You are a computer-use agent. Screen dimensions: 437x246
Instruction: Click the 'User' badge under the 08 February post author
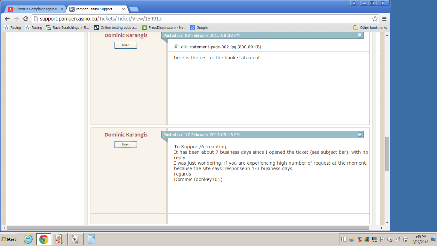tap(125, 45)
